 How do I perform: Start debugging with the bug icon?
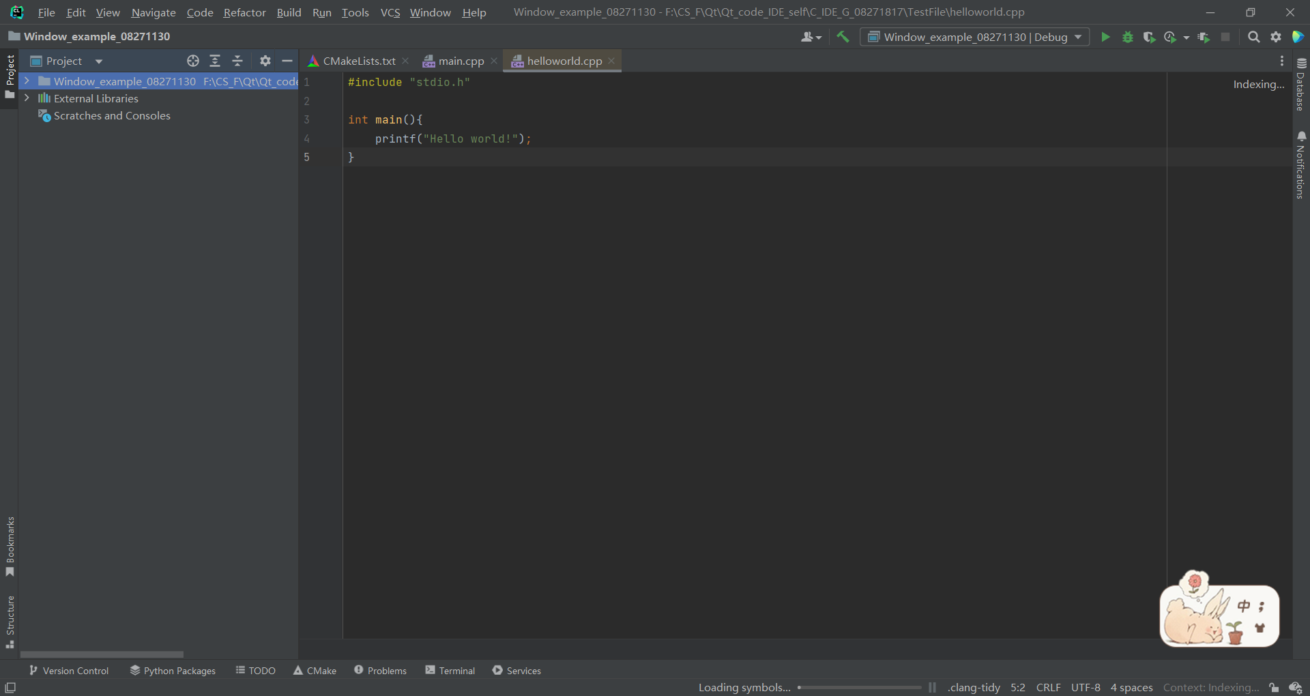pyautogui.click(x=1127, y=37)
